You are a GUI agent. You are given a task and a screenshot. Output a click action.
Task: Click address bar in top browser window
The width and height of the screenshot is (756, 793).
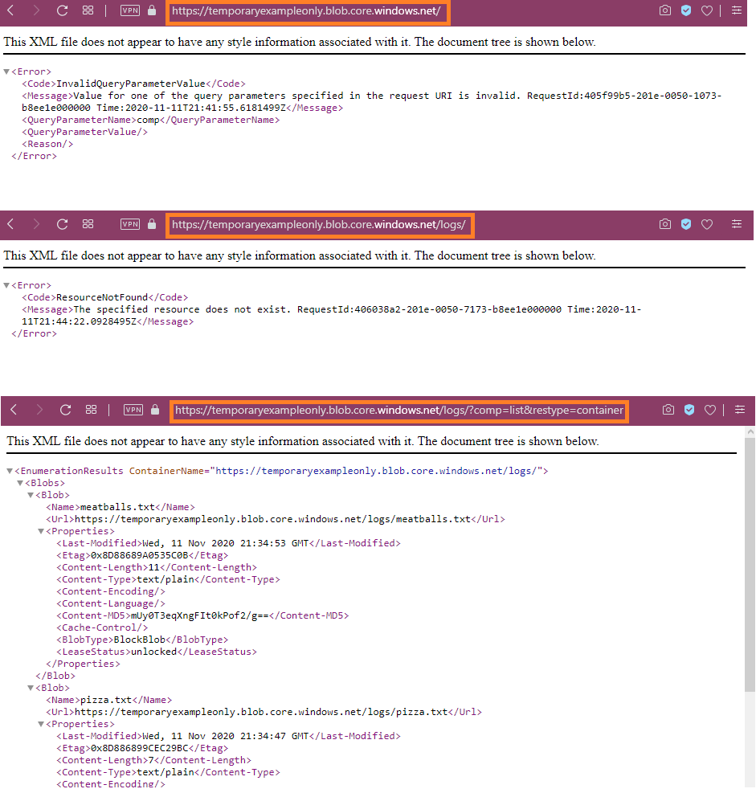[308, 10]
